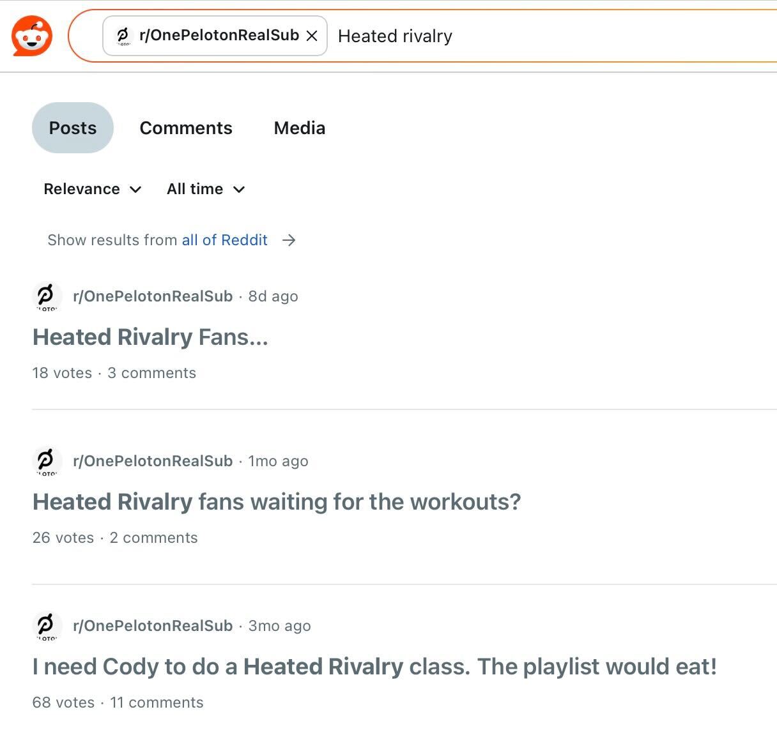The height and width of the screenshot is (737, 777).
Task: Remove the r/OnePelotonRealSub search filter
Action: [312, 36]
